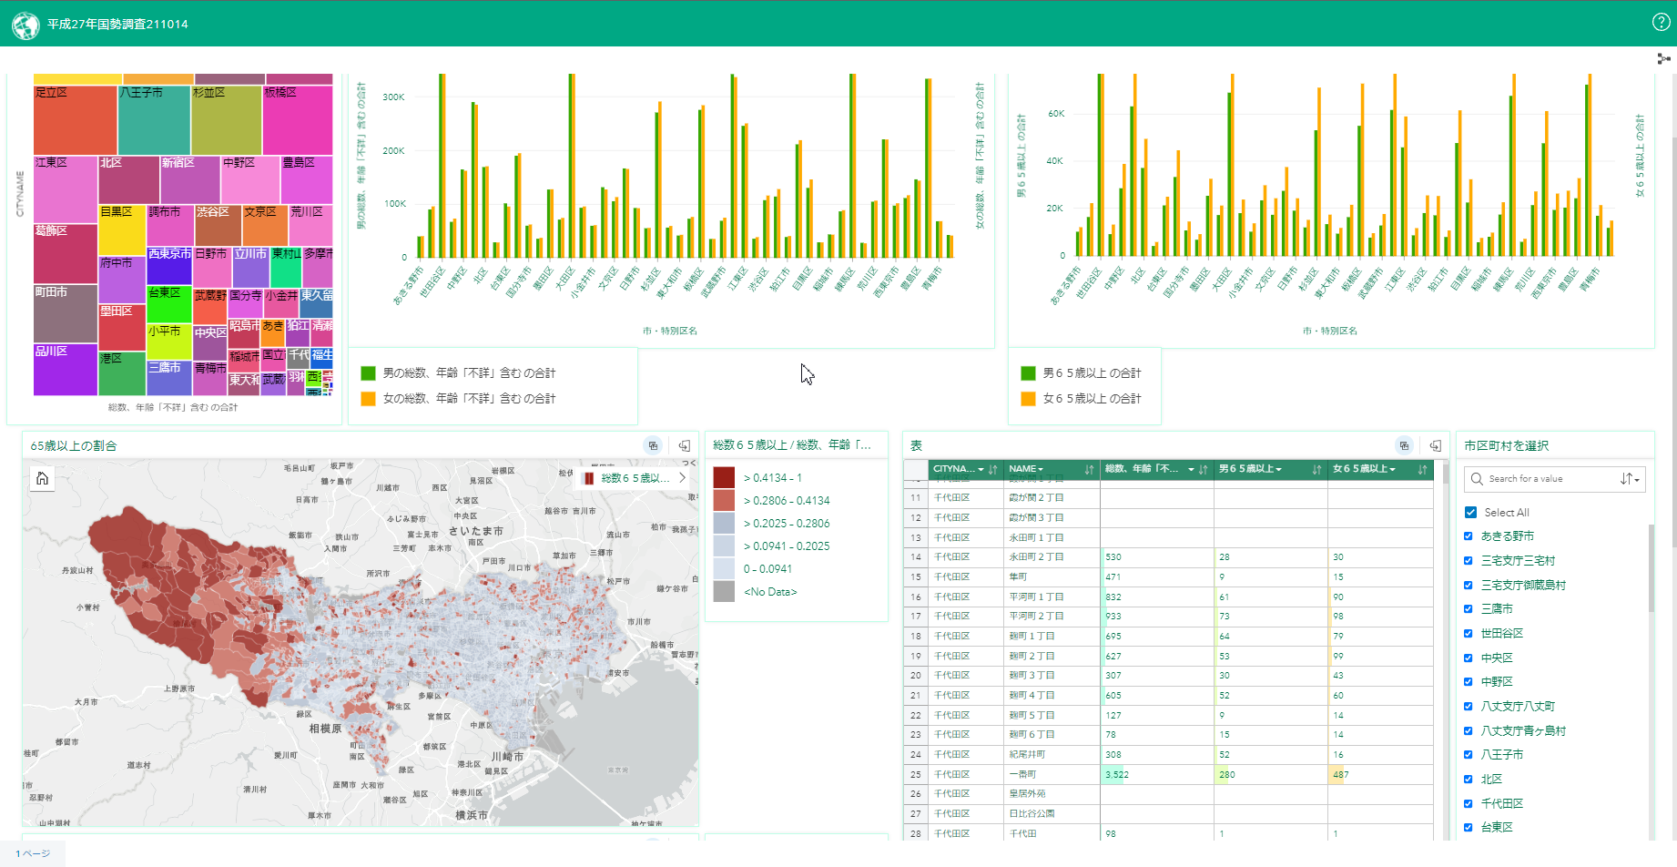Click the home icon on the map panel

point(42,477)
